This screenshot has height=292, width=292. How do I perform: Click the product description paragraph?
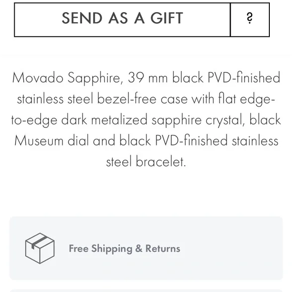pos(146,119)
